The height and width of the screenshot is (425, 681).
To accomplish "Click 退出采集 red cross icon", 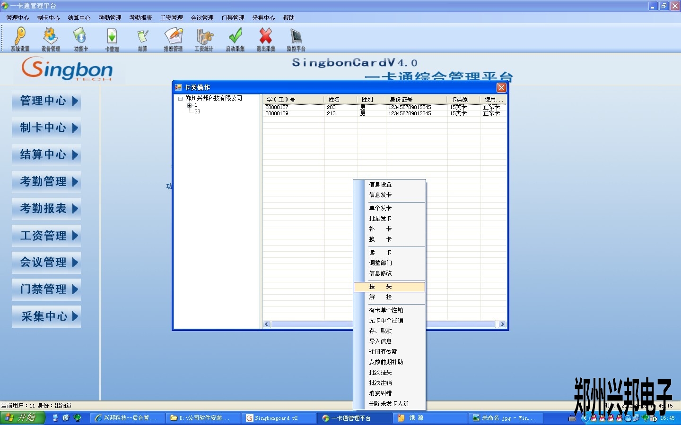I will coord(266,39).
